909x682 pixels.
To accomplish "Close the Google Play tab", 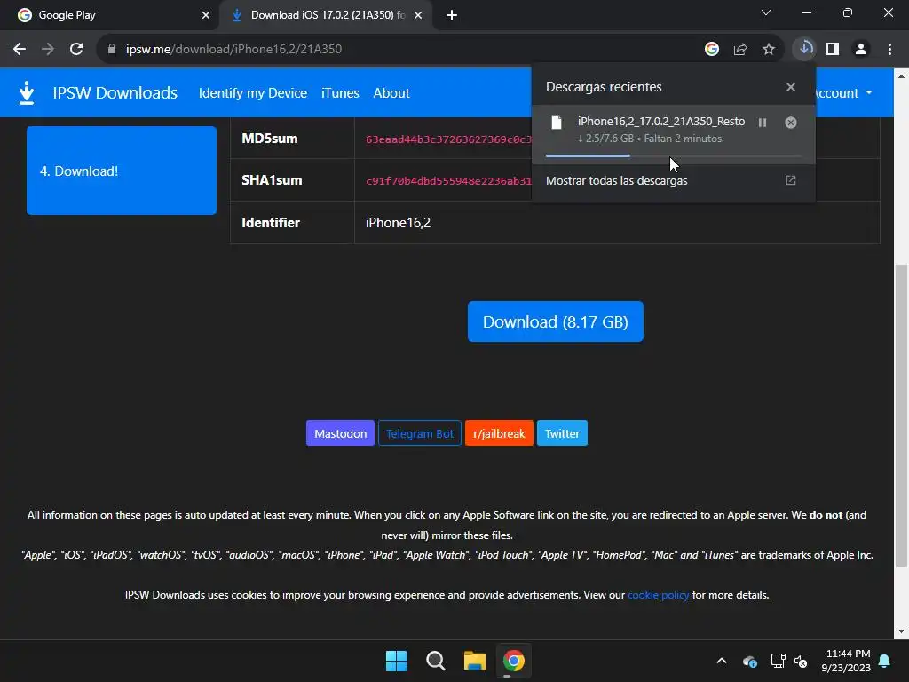I will point(206,15).
